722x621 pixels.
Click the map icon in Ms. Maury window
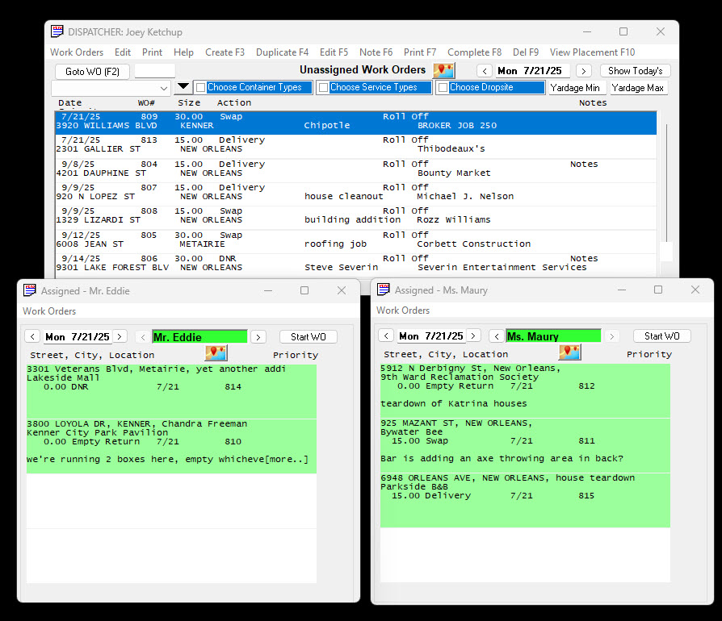(x=569, y=352)
